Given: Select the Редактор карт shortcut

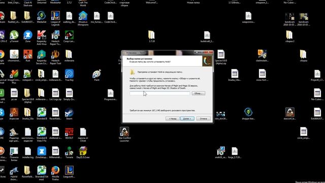Looking at the screenshot, I should pos(14,134).
